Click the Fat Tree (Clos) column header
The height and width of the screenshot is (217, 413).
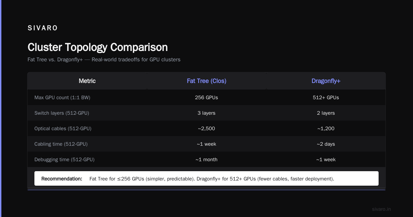pyautogui.click(x=206, y=81)
